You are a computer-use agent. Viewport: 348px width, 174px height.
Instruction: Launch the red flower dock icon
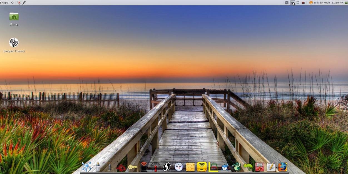pyautogui.click(x=121, y=167)
